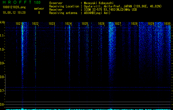Click the 1025 time marker

coord(85,24)
